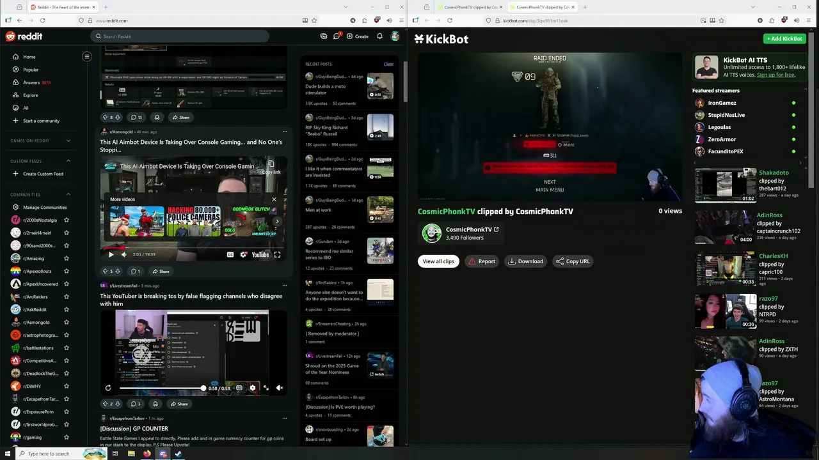Downvote the r/Asmongold AI Aimbot post
Image resolution: width=819 pixels, height=460 pixels.
click(x=117, y=272)
